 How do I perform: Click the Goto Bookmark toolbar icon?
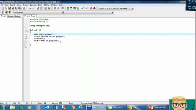[9, 12]
